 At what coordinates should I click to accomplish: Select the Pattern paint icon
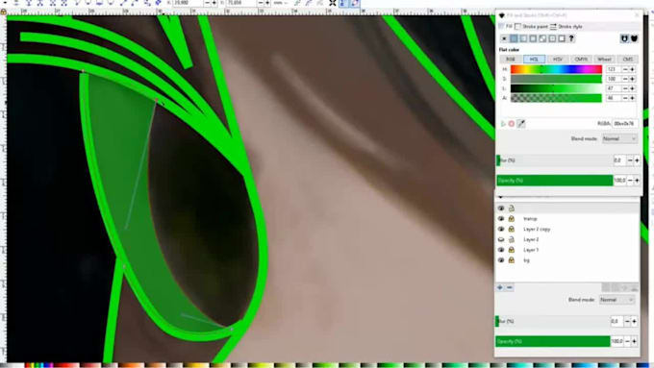pos(552,38)
